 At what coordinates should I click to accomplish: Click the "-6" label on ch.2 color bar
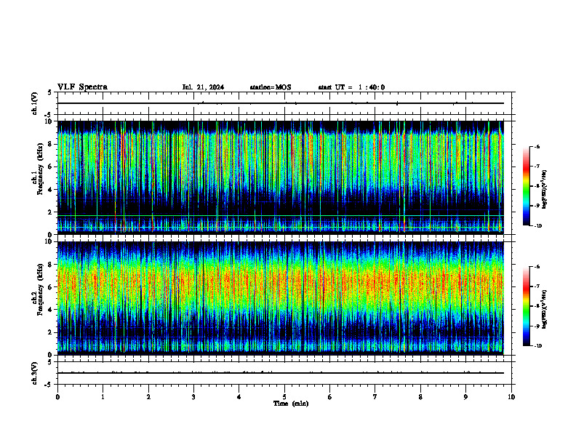[x=537, y=267]
